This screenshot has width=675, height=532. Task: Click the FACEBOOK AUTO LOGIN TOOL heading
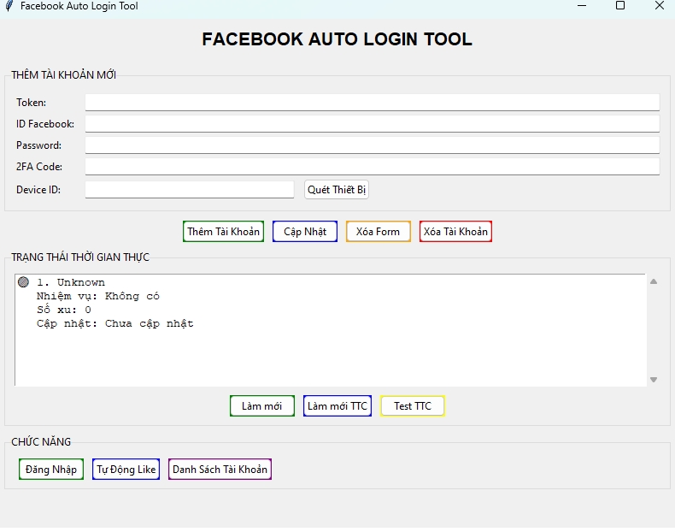[x=337, y=39]
